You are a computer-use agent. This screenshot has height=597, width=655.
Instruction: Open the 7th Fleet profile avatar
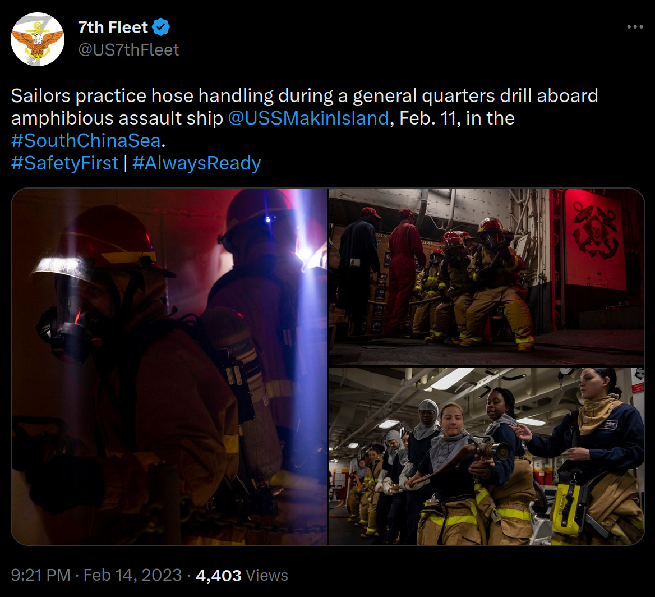38,39
